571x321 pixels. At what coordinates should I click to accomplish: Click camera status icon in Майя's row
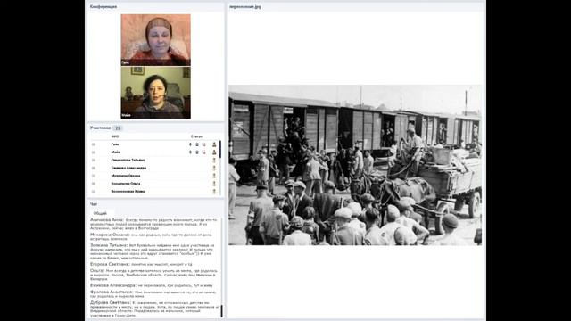pos(197,152)
